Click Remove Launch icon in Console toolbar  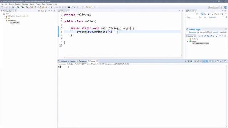188,61
